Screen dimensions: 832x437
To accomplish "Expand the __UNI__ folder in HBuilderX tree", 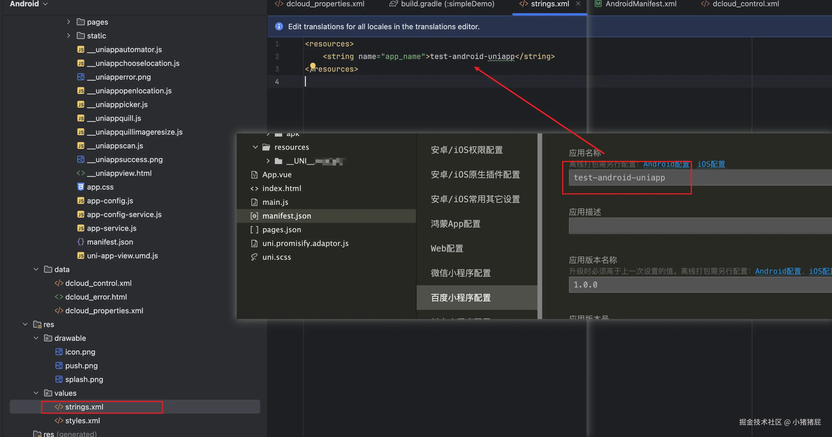I will point(268,161).
